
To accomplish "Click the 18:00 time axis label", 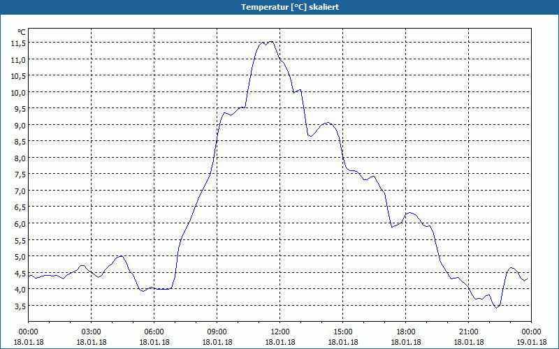I will tap(406, 332).
